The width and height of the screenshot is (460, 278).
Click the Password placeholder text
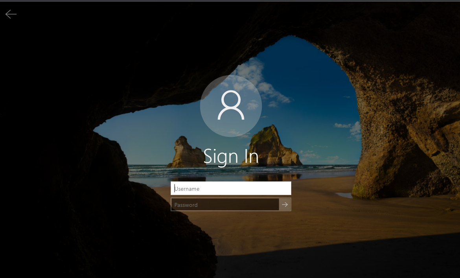186,205
